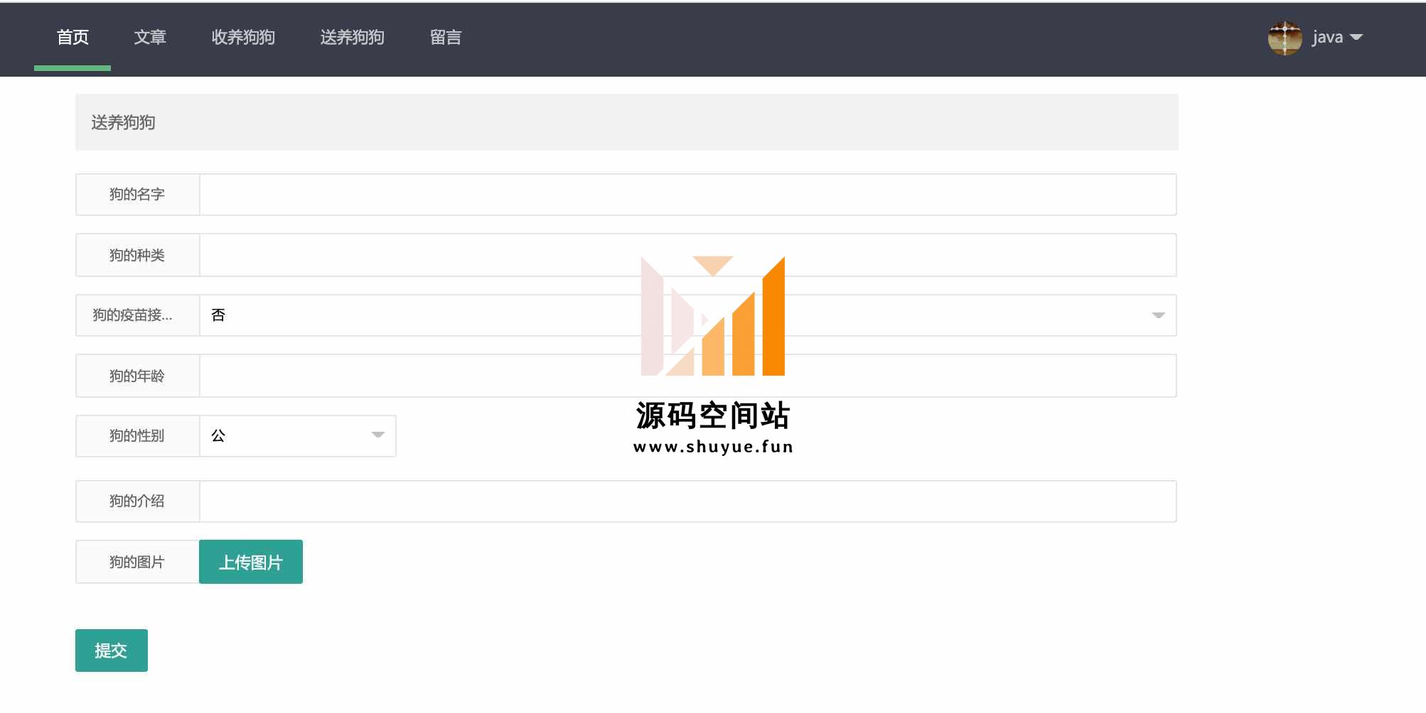Open the 首页 navigation tab
This screenshot has width=1426, height=713.
coord(73,38)
